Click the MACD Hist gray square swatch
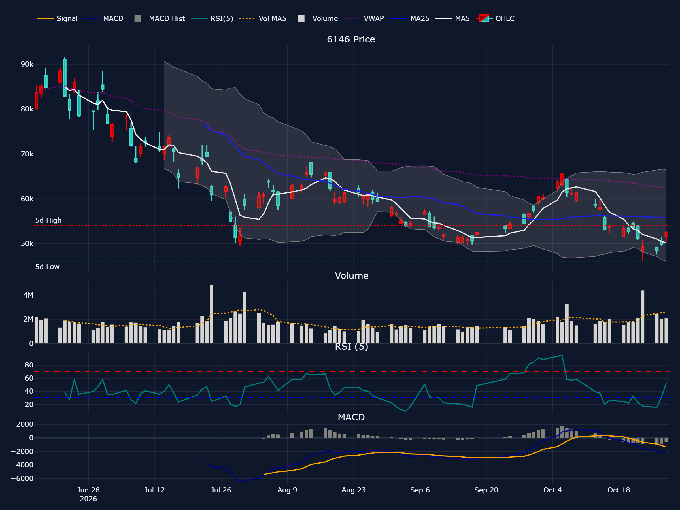680x510 pixels. point(138,18)
